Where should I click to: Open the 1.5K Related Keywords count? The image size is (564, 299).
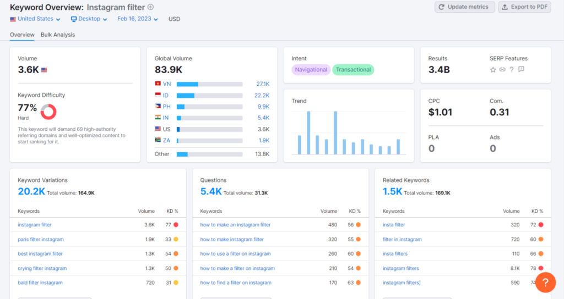(392, 192)
